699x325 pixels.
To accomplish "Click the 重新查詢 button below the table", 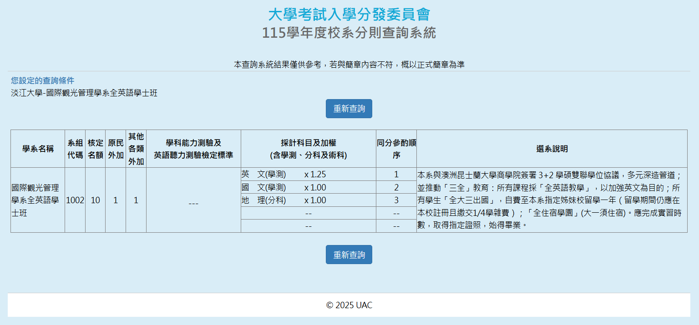I will [349, 255].
